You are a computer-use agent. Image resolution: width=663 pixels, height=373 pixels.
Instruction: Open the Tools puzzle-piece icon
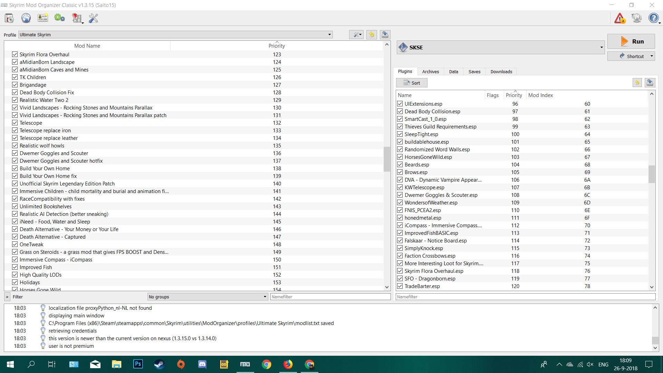(76, 18)
